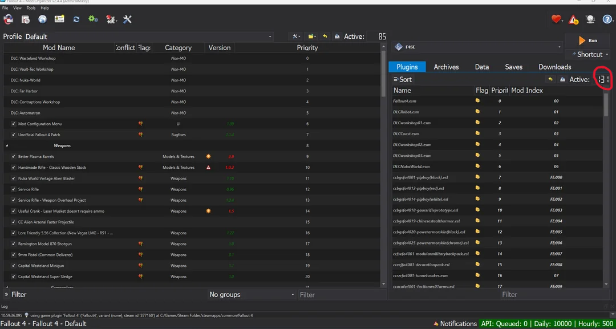This screenshot has height=329, width=616.
Task: Click the Run button
Action: 588,40
